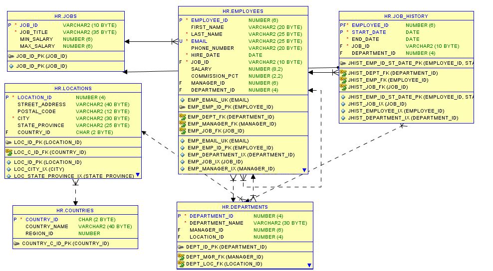Click the foreign key icon beside DEPT_MGR_FK
This screenshot has width=493, height=271.
181,257
